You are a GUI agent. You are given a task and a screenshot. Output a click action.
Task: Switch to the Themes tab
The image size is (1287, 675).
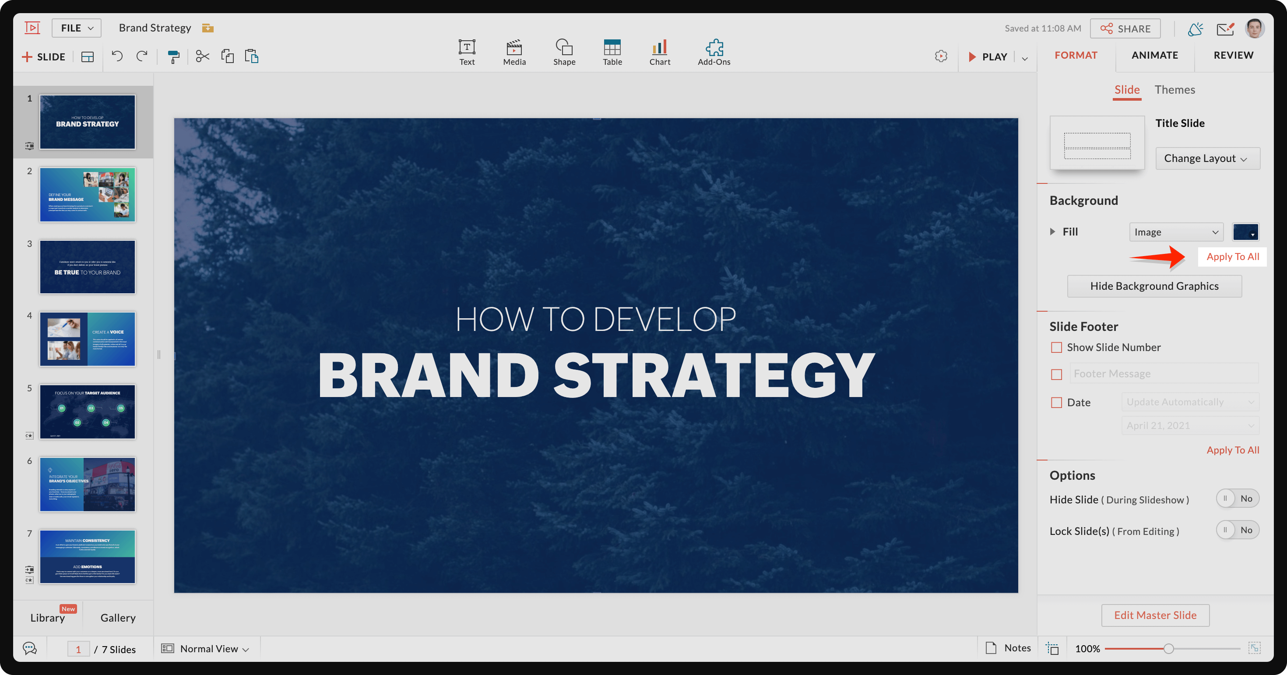[x=1174, y=89]
